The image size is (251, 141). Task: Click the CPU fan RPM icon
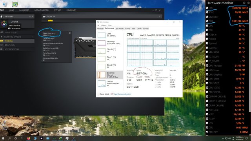[207, 128]
